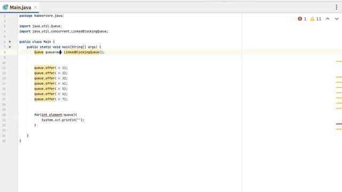Click underlined 'int element' in for loop
Viewport: 342px width, 192px height.
[52, 115]
